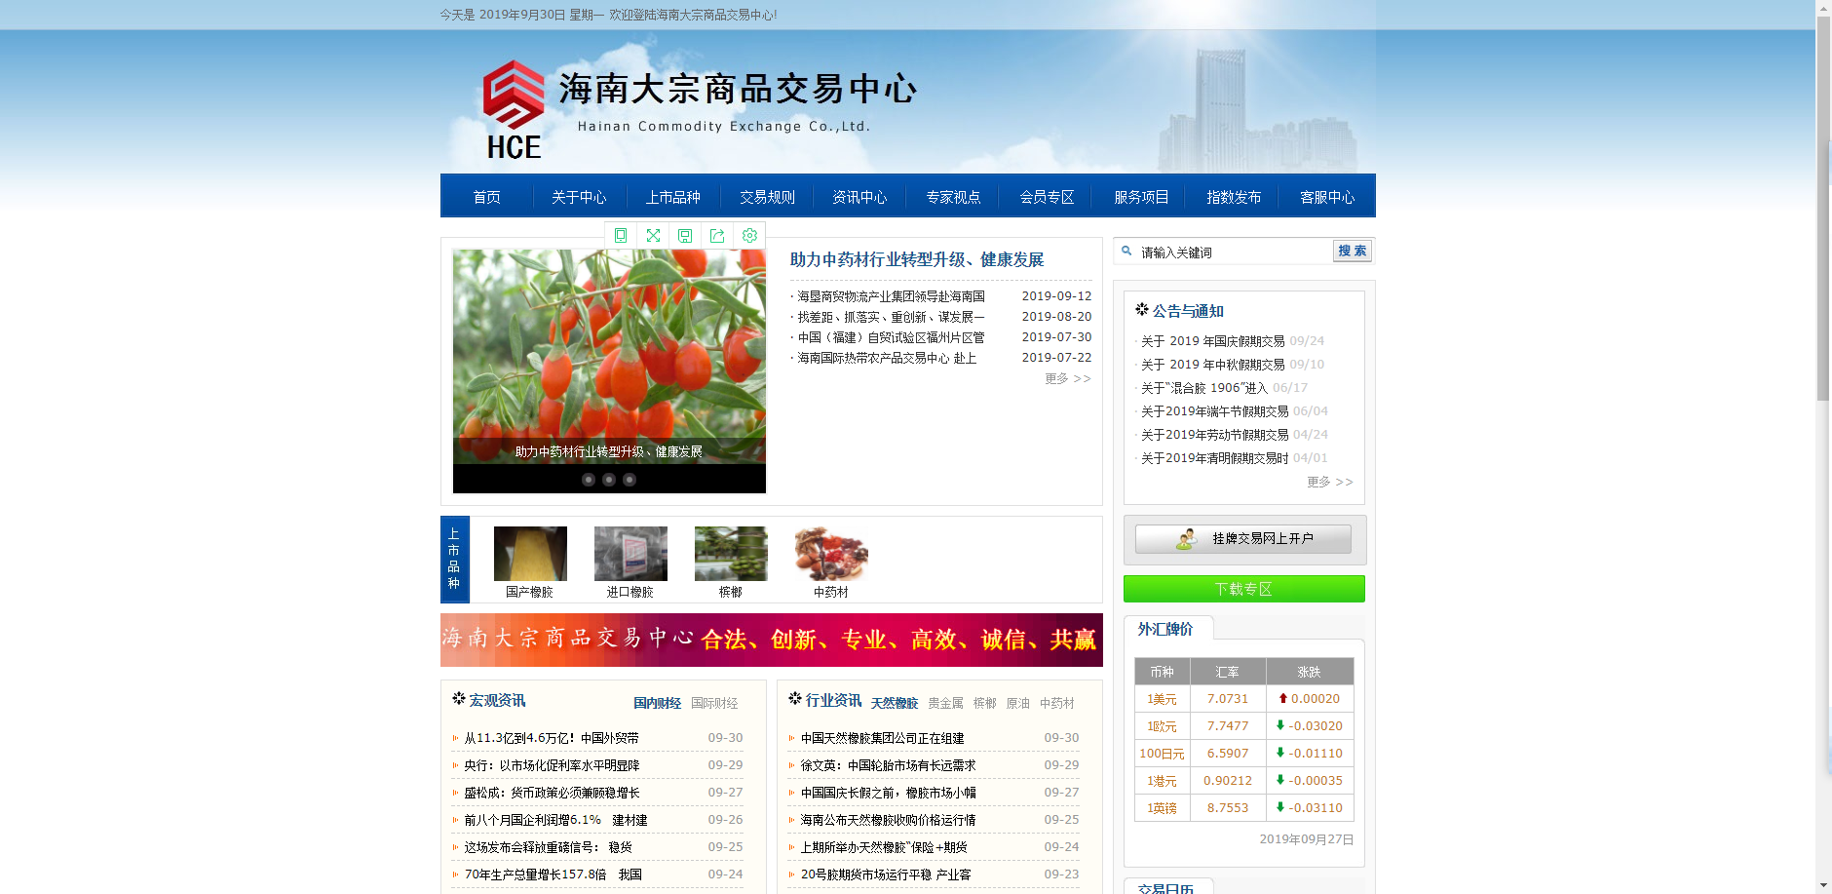1832x894 pixels.
Task: Click the scrollbar down arrow
Action: pos(1823,885)
